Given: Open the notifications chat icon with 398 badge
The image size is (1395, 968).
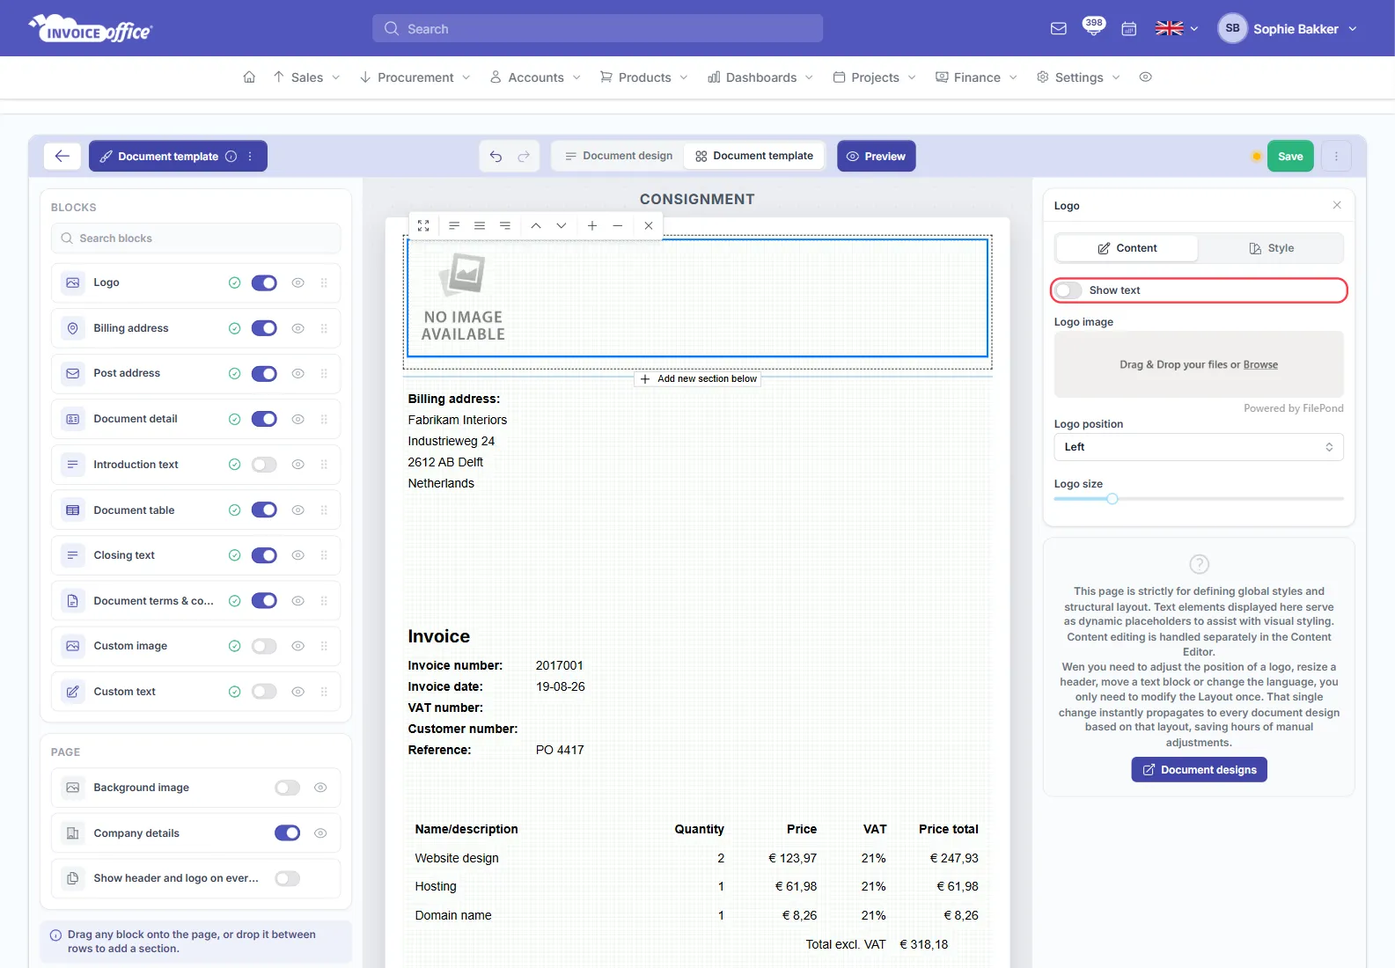Looking at the screenshot, I should tap(1094, 27).
